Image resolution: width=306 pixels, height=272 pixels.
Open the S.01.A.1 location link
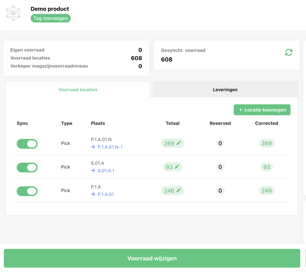coord(106,171)
